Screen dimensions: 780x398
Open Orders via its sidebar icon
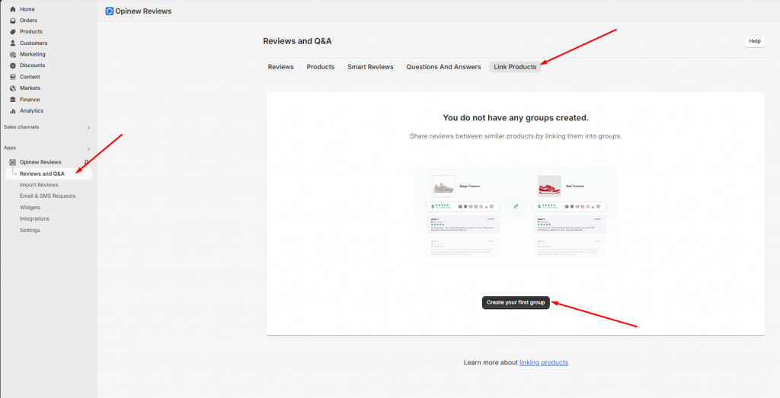[12, 21]
